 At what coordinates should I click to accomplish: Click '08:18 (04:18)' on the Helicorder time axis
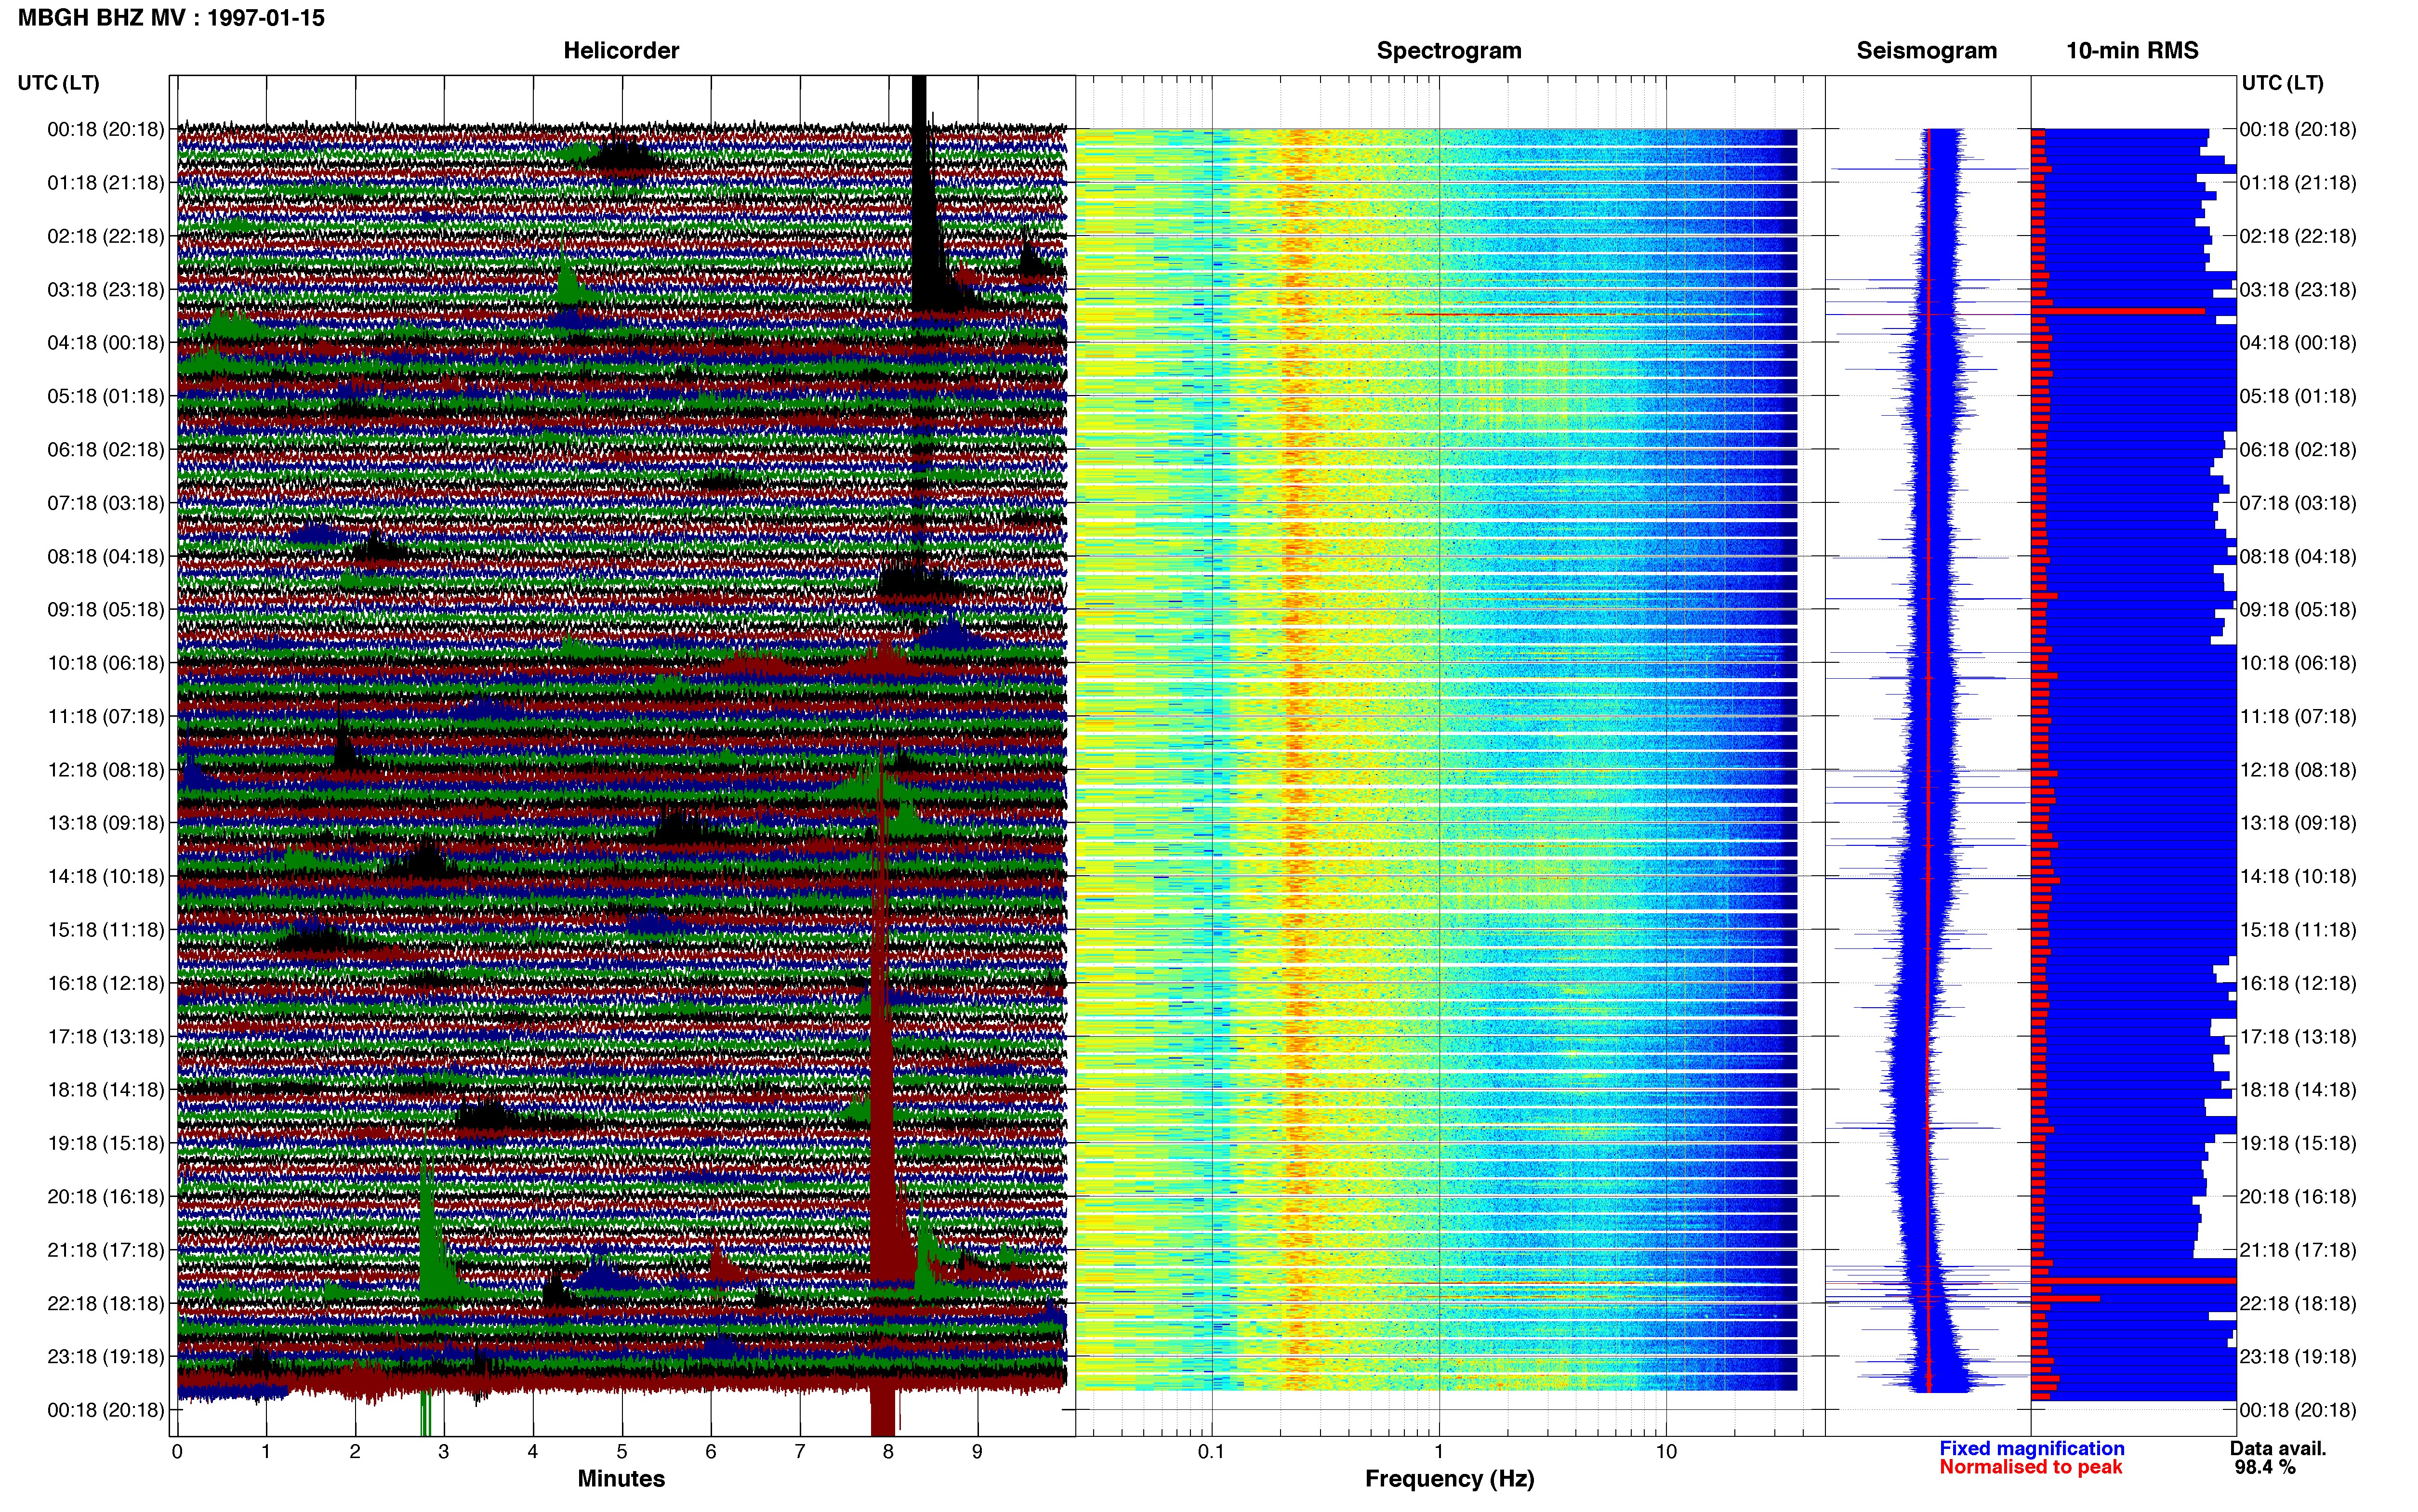click(x=106, y=556)
